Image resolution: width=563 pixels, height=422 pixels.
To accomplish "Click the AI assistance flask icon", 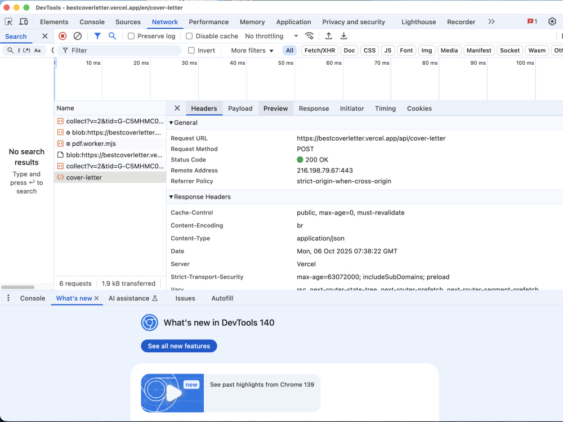I will tap(155, 298).
